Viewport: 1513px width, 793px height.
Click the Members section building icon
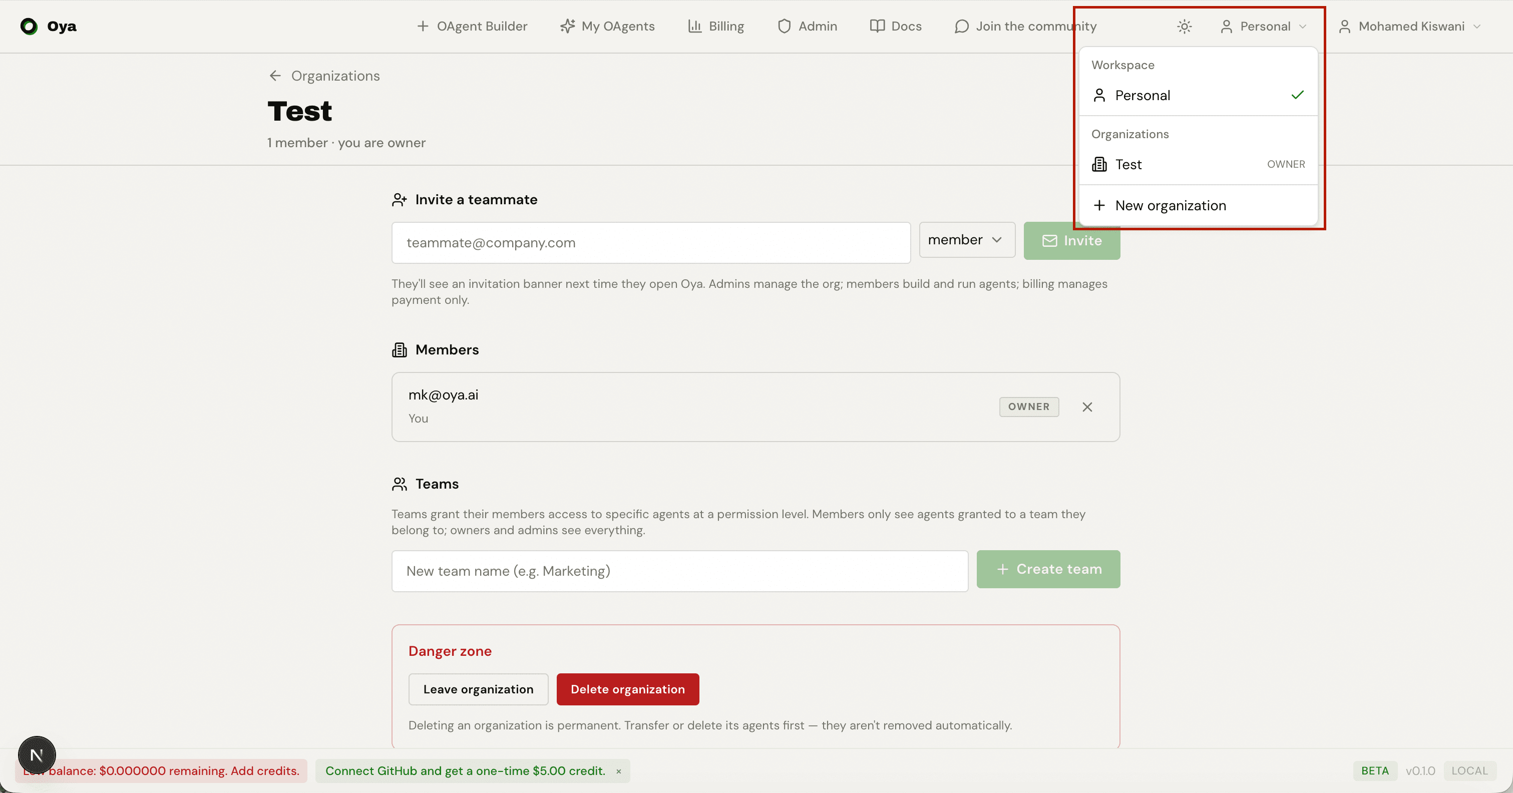400,350
